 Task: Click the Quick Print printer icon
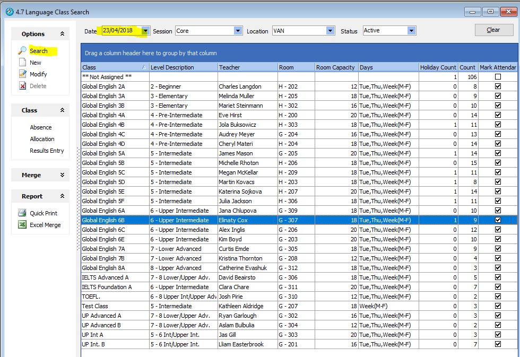[x=22, y=213]
